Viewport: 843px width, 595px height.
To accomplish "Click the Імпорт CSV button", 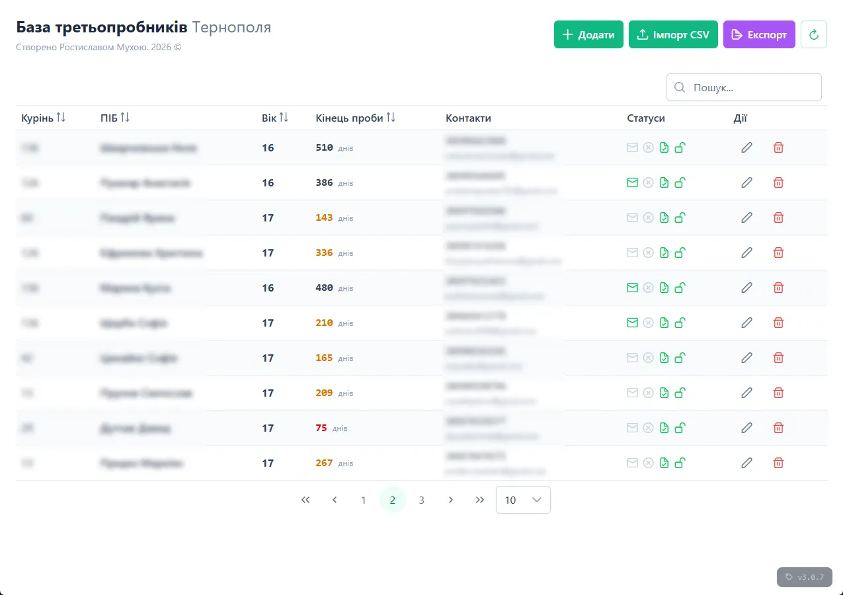I will 672,35.
